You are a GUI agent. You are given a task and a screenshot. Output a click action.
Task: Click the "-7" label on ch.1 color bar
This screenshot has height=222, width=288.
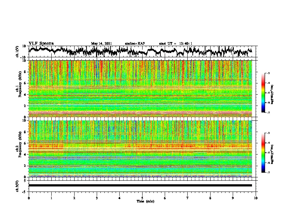point(268,112)
